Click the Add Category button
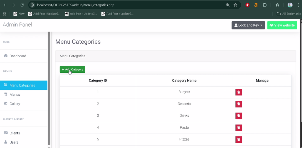The image size is (302, 148). click(73, 69)
